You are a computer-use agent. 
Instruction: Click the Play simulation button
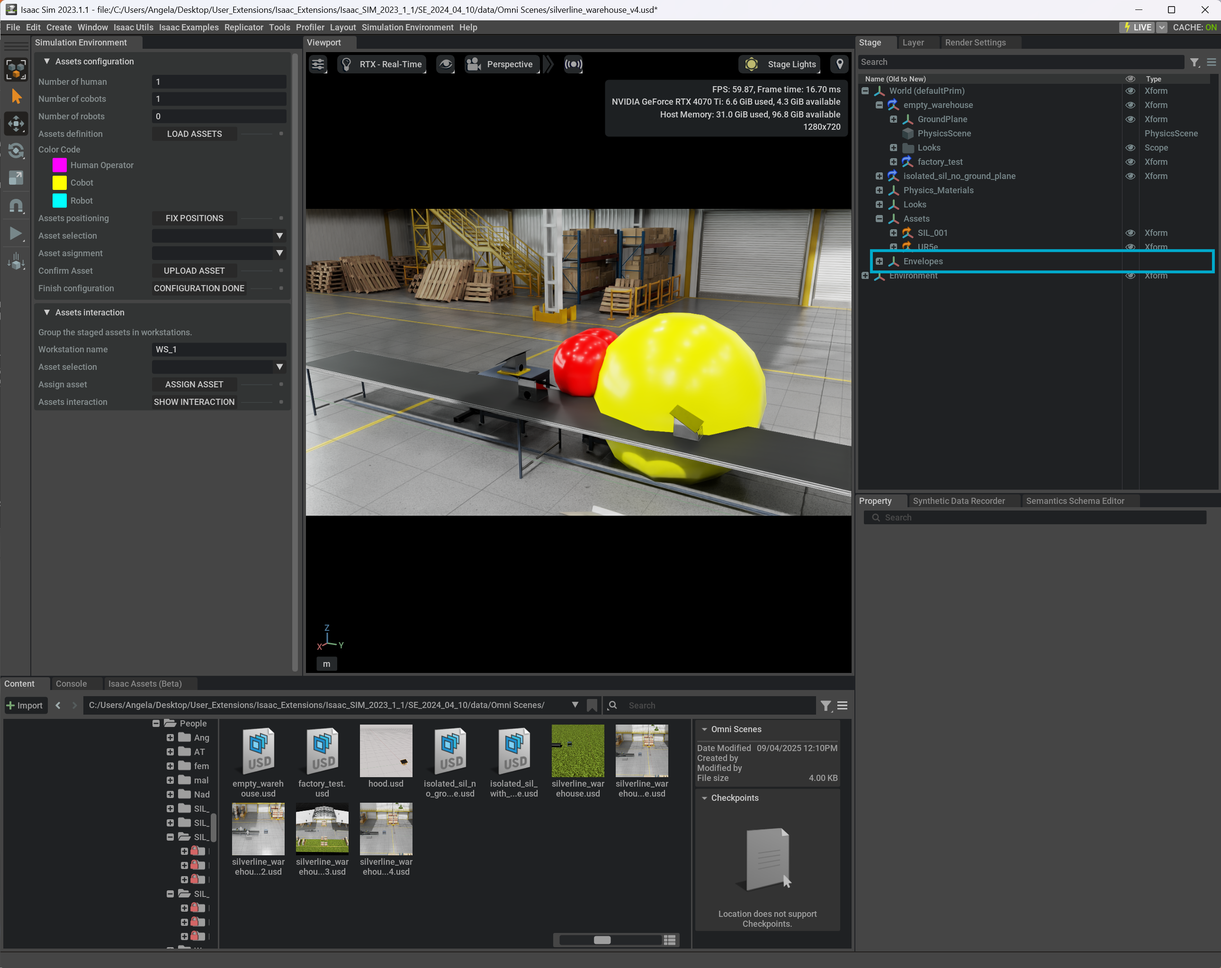(x=17, y=233)
